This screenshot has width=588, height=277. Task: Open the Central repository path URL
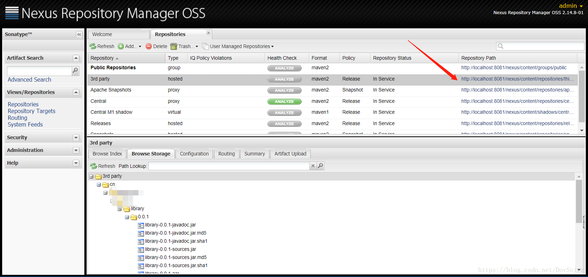[517, 101]
